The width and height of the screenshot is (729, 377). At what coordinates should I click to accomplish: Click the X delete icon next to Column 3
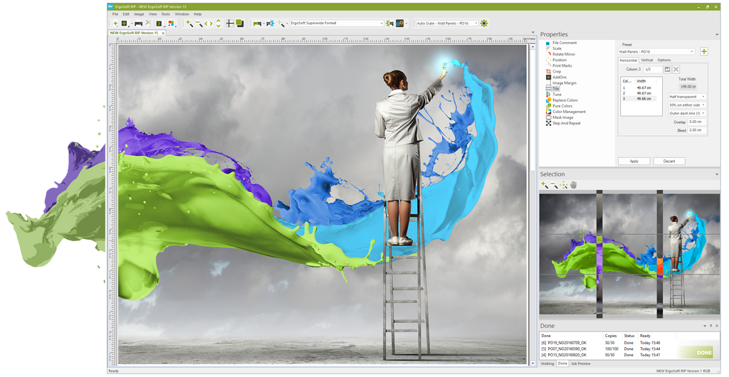(x=676, y=69)
